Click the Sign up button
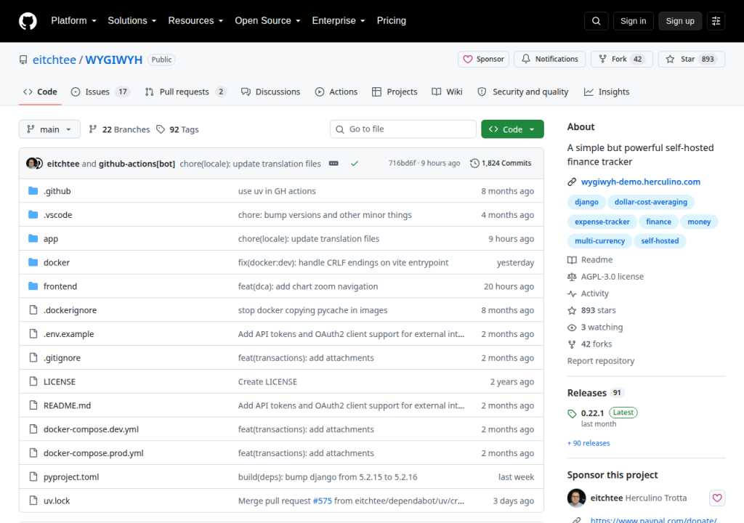Viewport: 744px width, 523px height. pos(680,21)
